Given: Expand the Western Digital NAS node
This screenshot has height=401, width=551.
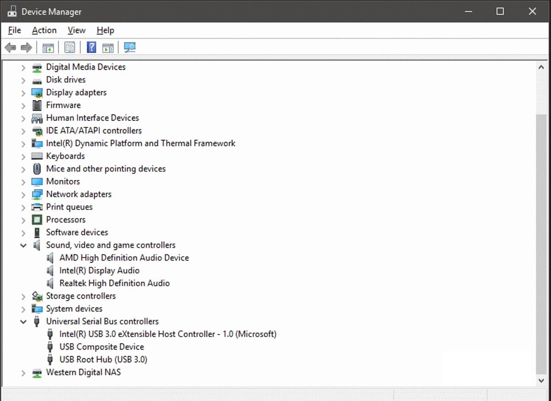Looking at the screenshot, I should pos(23,373).
